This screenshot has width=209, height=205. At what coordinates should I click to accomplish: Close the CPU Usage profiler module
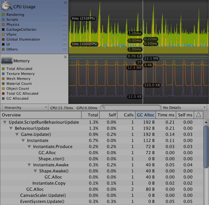pos(65,3)
